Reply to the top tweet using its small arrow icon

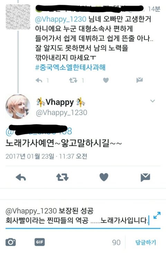(39, 80)
